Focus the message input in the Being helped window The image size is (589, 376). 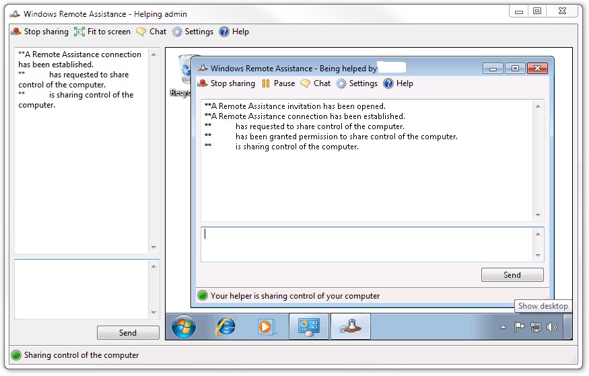coord(367,245)
